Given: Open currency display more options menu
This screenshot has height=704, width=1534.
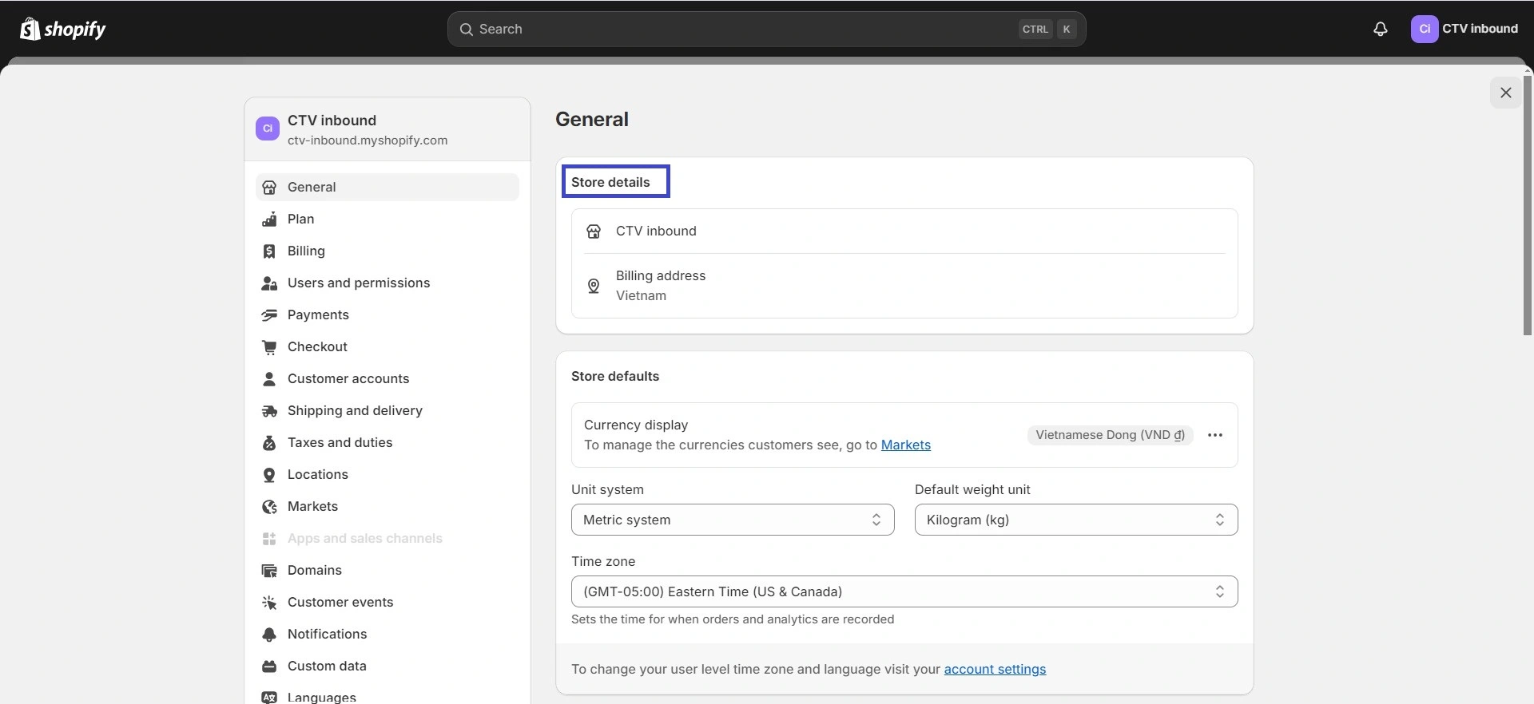Looking at the screenshot, I should pos(1215,435).
